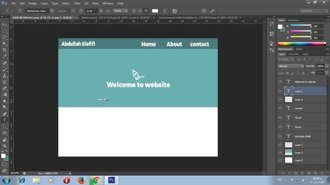The width and height of the screenshot is (330, 185).
Task: Open the font style dropdown
Action: [x=73, y=11]
